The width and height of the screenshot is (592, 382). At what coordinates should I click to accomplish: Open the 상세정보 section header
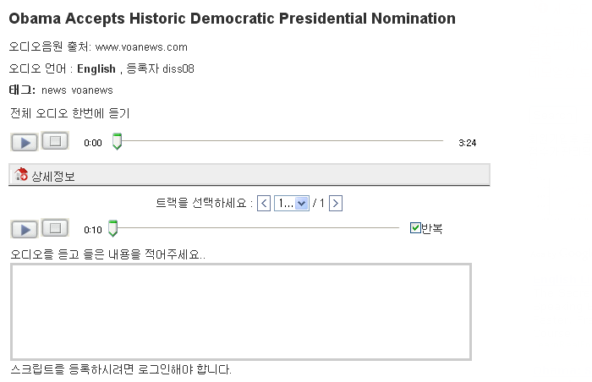249,175
